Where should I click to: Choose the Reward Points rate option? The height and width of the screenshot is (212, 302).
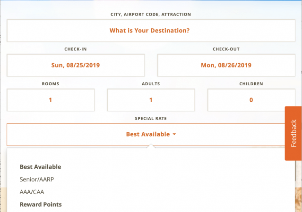click(x=41, y=204)
